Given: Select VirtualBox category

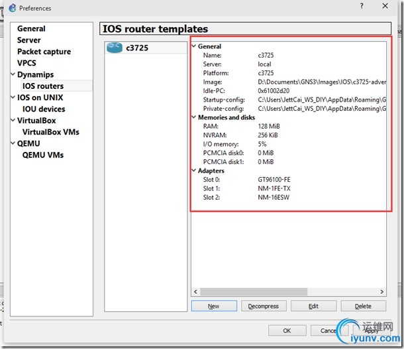Looking at the screenshot, I should click(36, 121).
